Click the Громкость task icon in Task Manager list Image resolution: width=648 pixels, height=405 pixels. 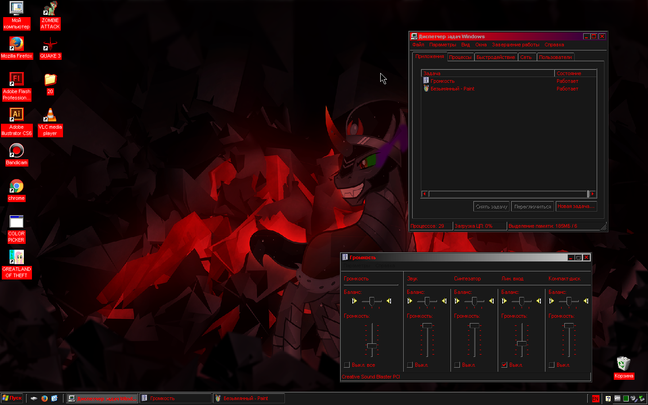pos(426,81)
